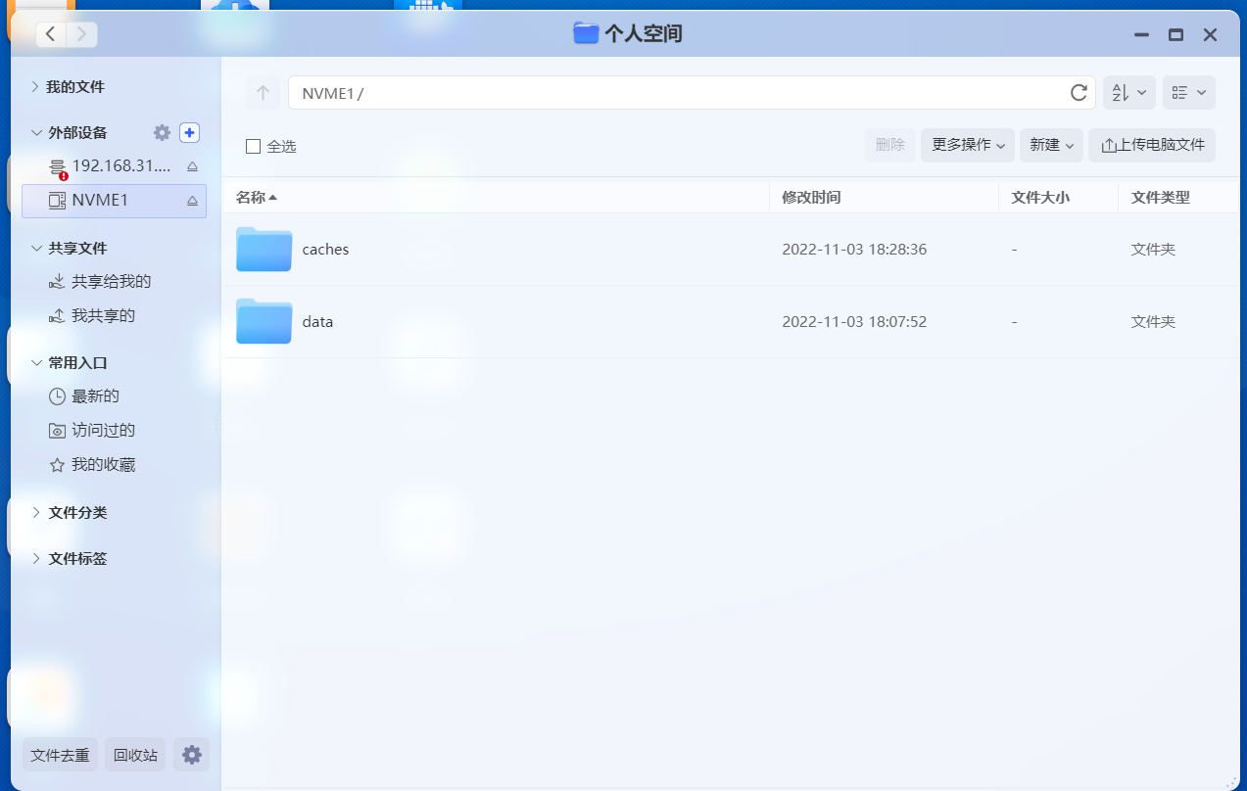Click caches modified time 18:28:36
Image resolution: width=1247 pixels, height=791 pixels.
point(854,250)
